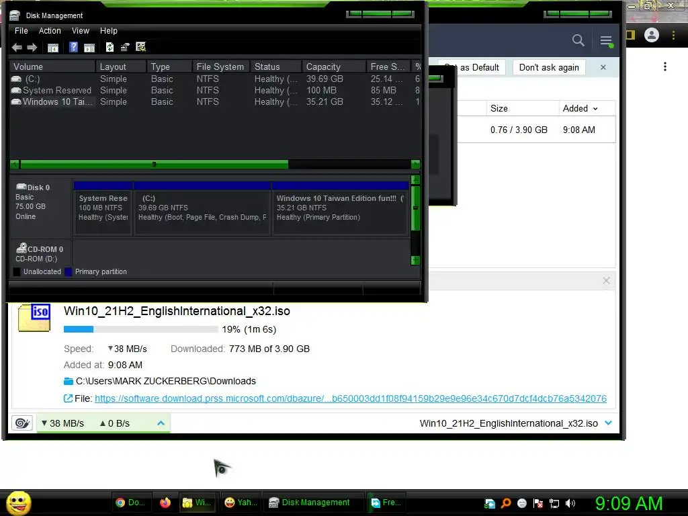
Task: Click the Disk 0 drive icon
Action: pyautogui.click(x=21, y=187)
